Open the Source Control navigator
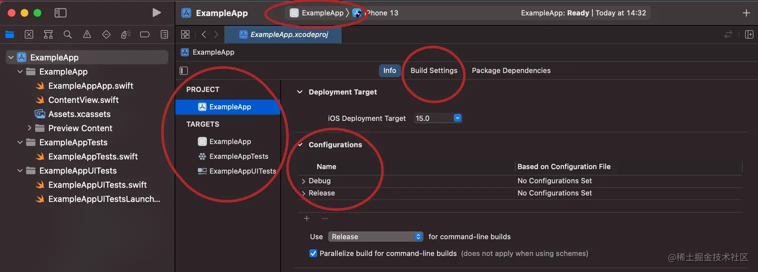The image size is (758, 272). click(29, 34)
